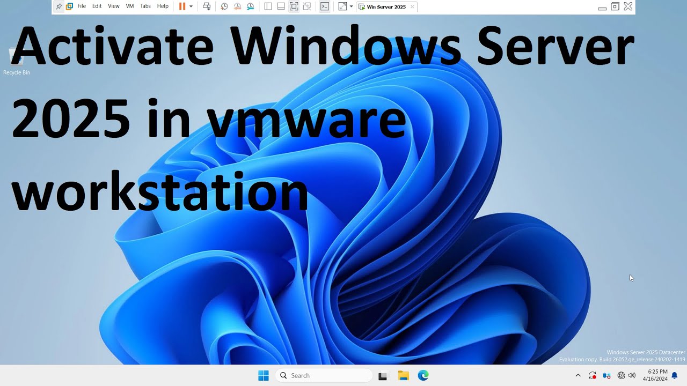Open the VM menu
The image size is (687, 386).
click(x=130, y=6)
